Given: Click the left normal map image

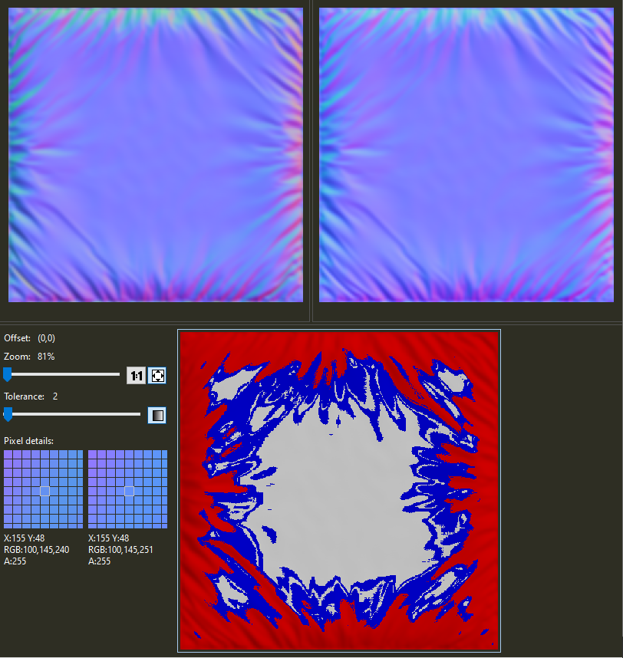Looking at the screenshot, I should (x=156, y=155).
